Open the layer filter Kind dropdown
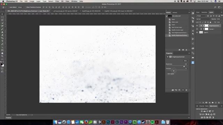This screenshot has width=223, height=125. click(201, 16)
